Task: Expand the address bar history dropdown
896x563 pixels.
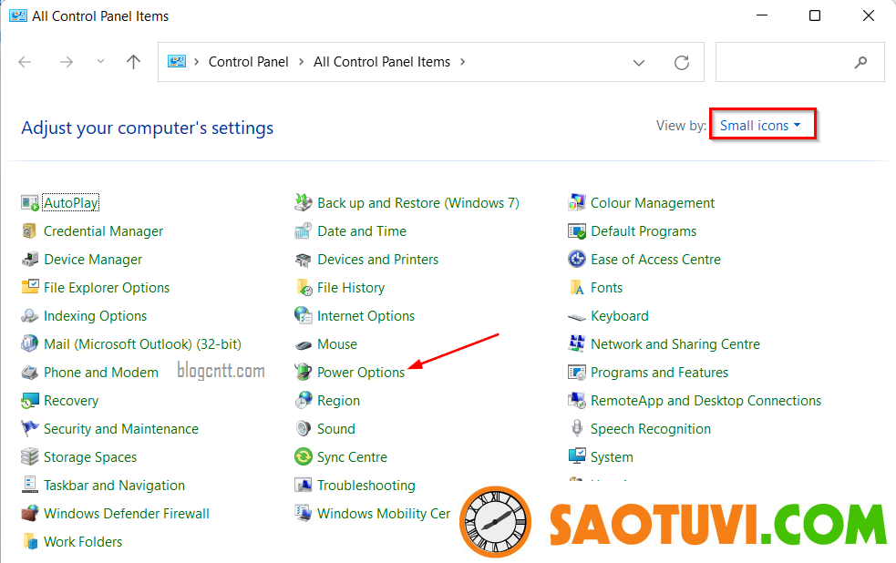Action: tap(639, 62)
